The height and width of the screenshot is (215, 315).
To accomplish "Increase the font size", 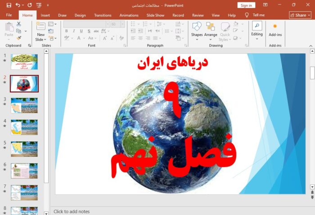I will [x=105, y=38].
